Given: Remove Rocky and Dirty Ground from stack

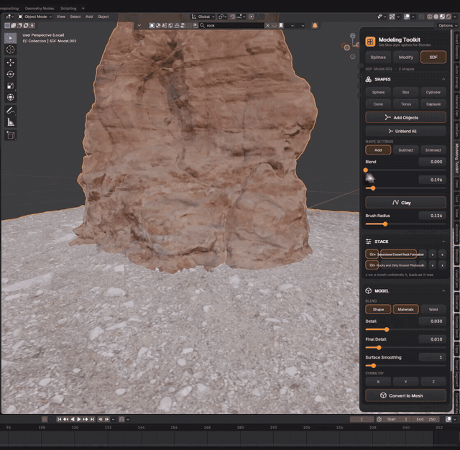Looking at the screenshot, I should [442, 265].
